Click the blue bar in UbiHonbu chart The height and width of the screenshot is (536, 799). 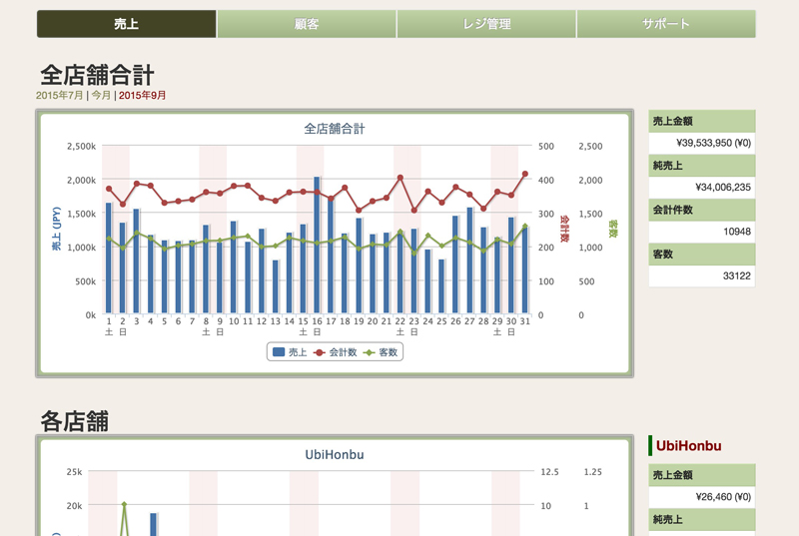(153, 524)
